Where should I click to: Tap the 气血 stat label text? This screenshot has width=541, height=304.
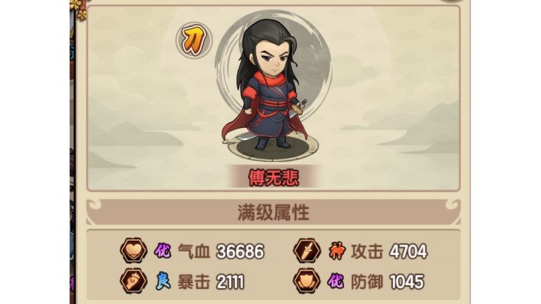pyautogui.click(x=194, y=251)
